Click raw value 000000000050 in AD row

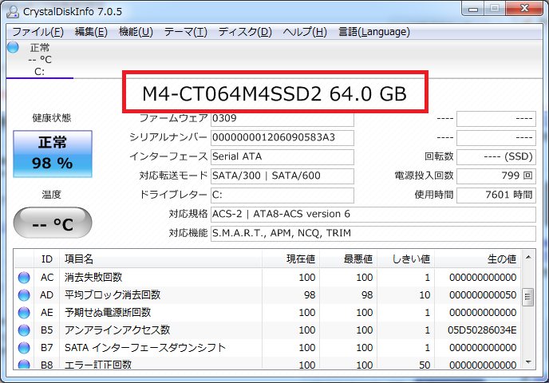point(483,295)
